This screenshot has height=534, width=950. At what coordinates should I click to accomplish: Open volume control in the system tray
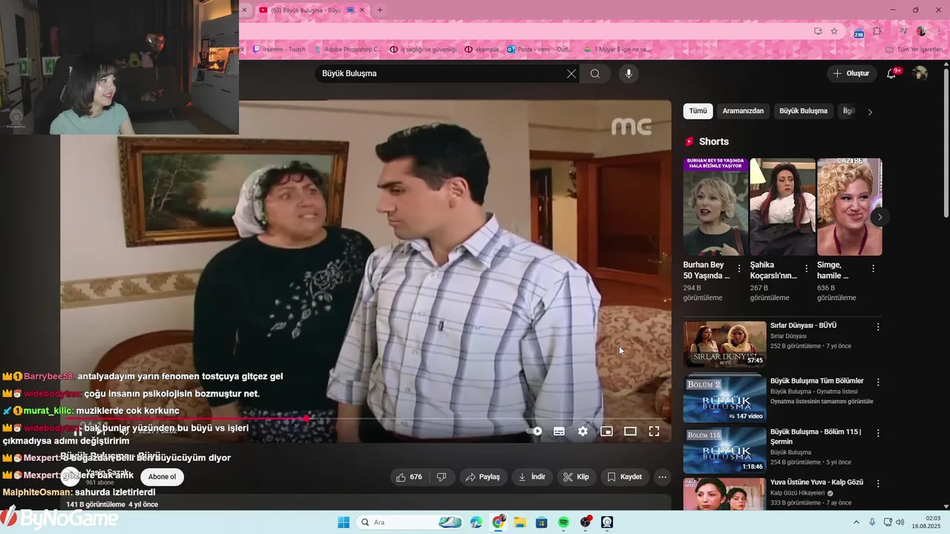click(x=902, y=522)
